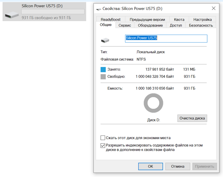Click the blue 'Занято' color swatch
223x177 pixels.
pyautogui.click(x=103, y=70)
